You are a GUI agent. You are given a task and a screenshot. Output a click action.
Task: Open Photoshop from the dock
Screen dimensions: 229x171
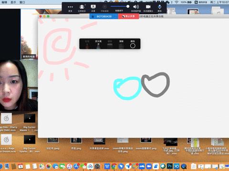point(170,166)
